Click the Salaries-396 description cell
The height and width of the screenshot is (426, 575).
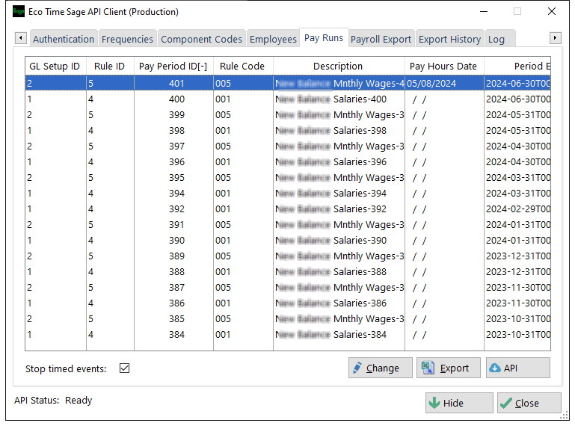point(339,161)
